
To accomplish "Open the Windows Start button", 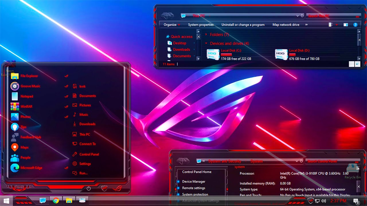I will click(6, 201).
